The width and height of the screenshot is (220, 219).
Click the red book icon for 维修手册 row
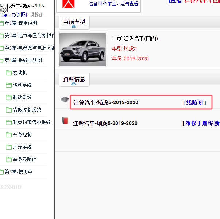(65, 120)
